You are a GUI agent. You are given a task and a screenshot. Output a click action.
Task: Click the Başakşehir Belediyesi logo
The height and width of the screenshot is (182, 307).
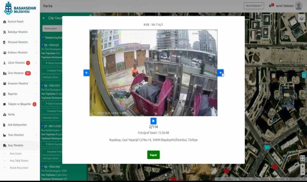(x=19, y=8)
